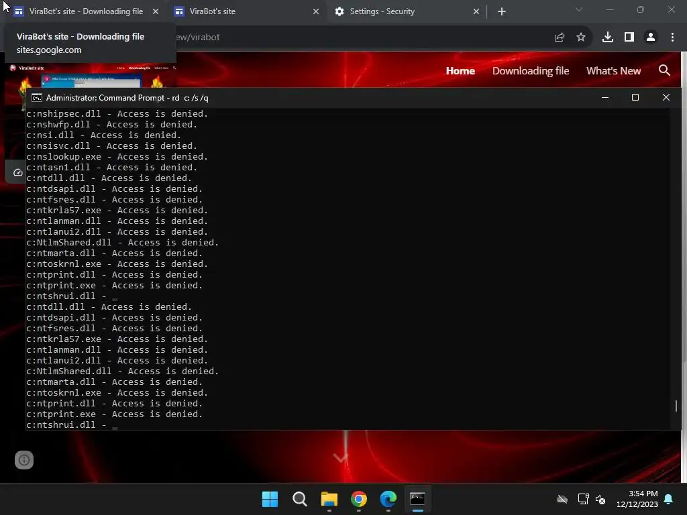Open the Chrome profile icon
687x515 pixels.
651,38
